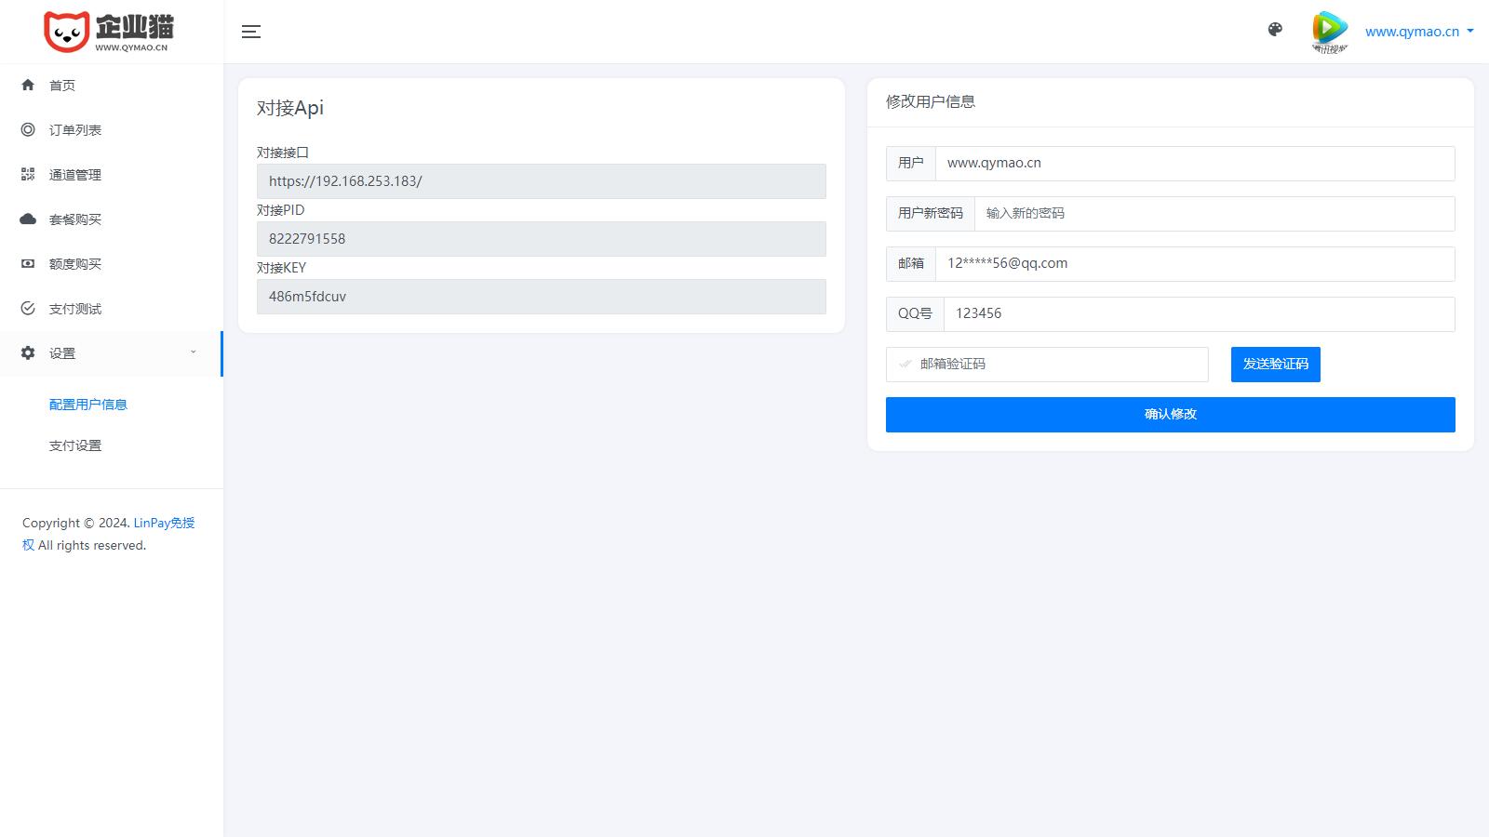The width and height of the screenshot is (1489, 837).
Task: Collapse the 设置 menu chevron
Action: tap(194, 352)
